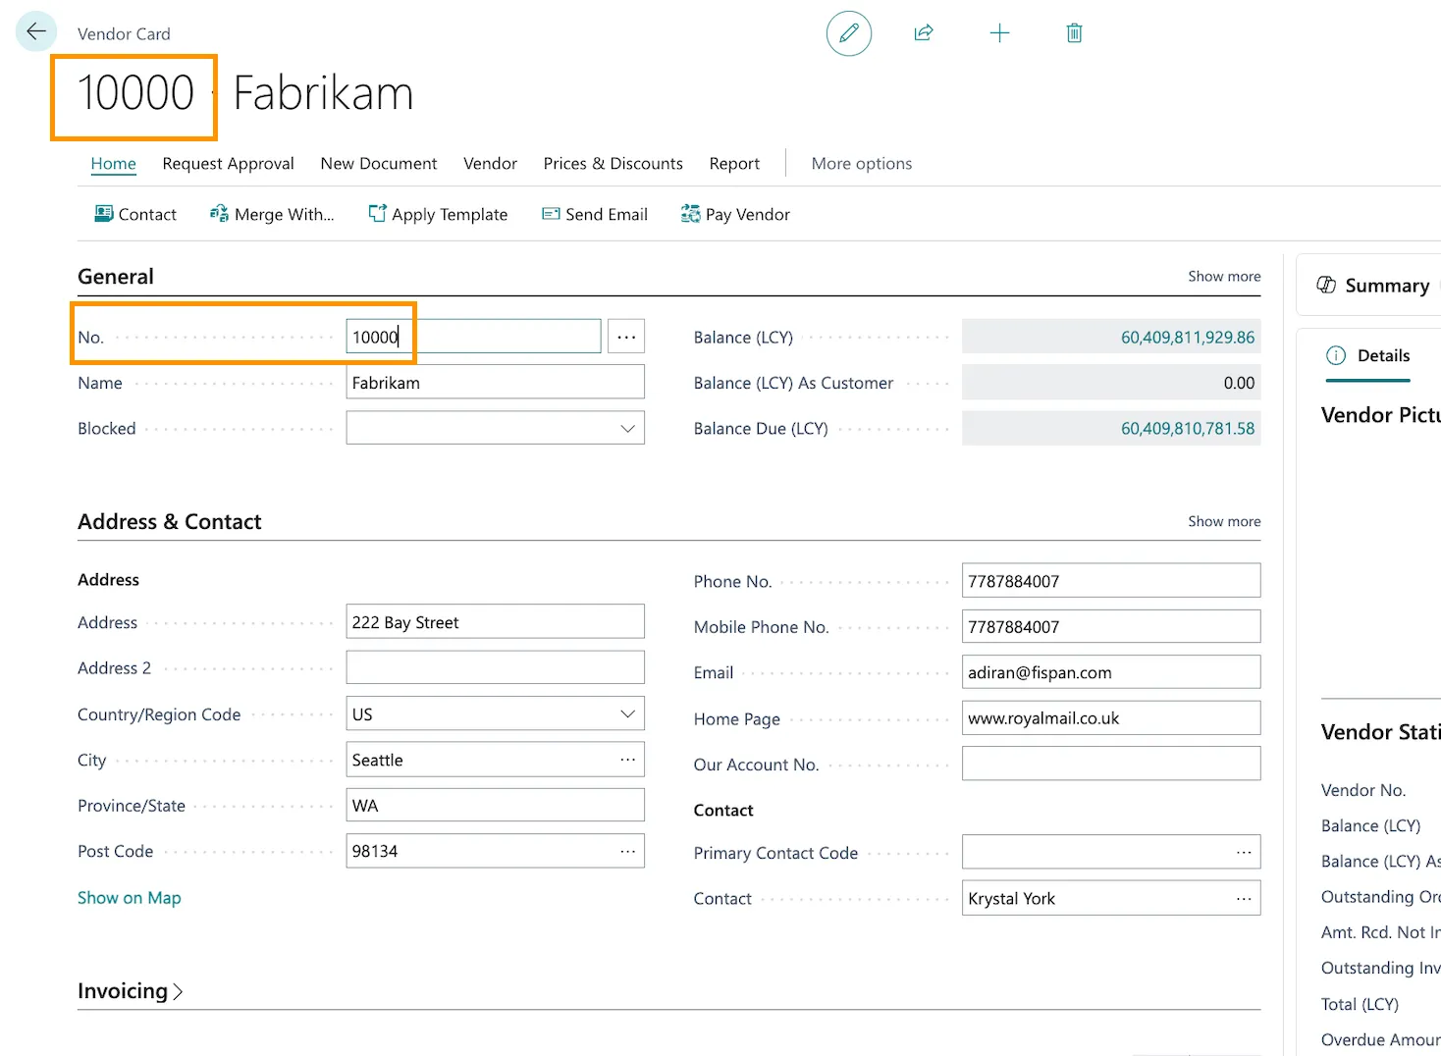Go back using the arrow button
The width and height of the screenshot is (1441, 1056).
pyautogui.click(x=36, y=32)
